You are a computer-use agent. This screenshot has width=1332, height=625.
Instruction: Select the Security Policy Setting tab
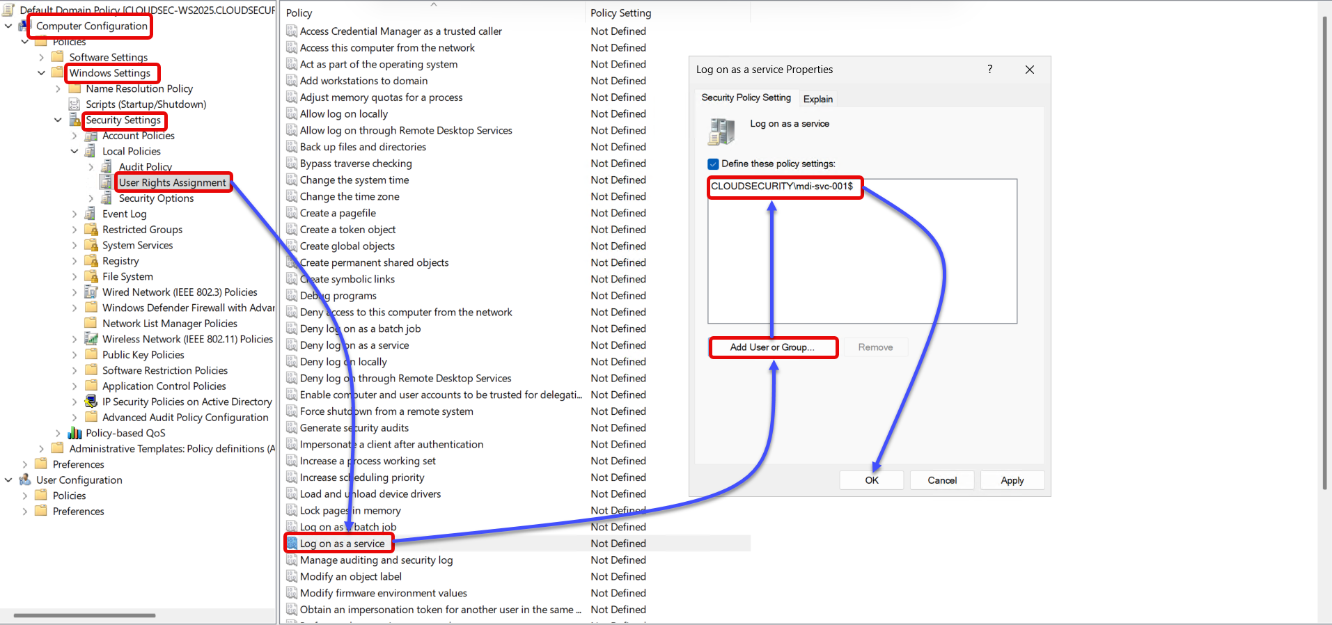(x=746, y=98)
